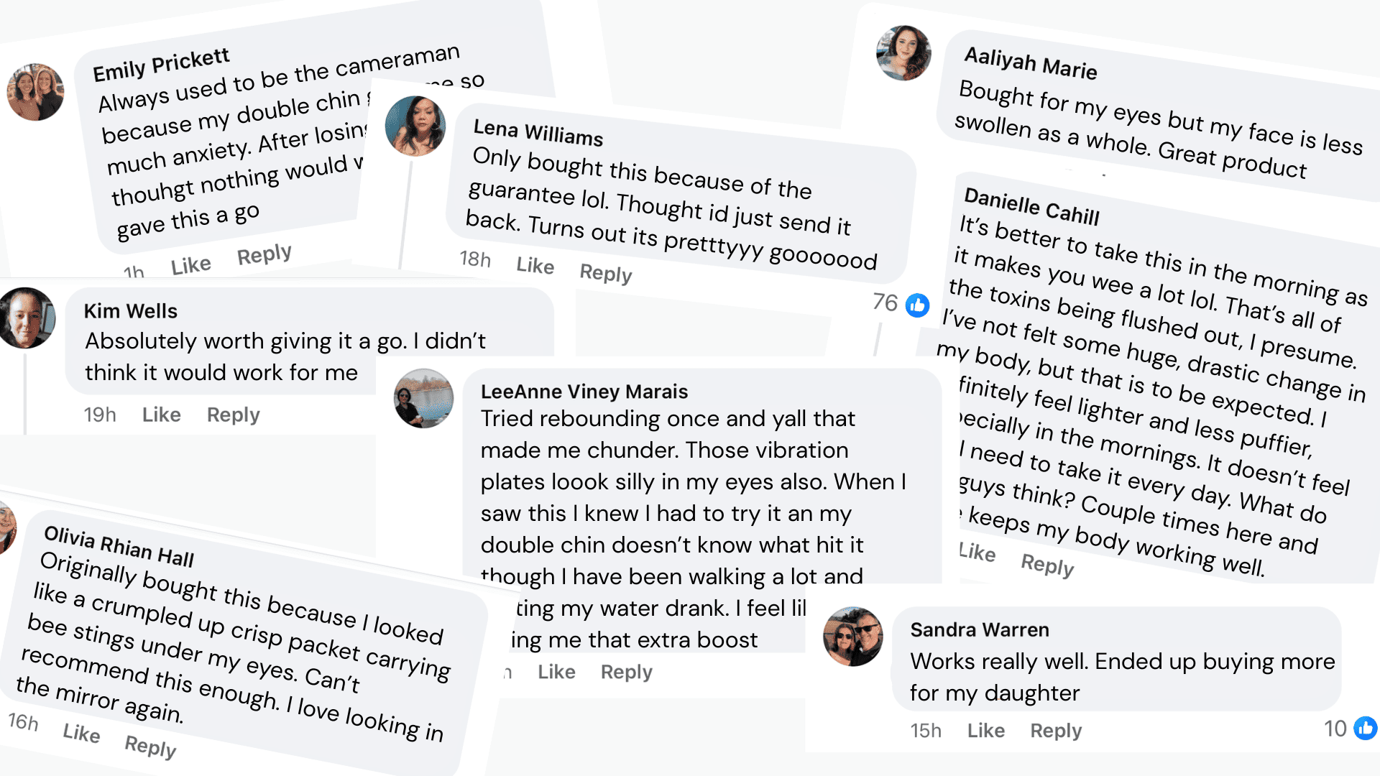
Task: Like Kim Wells' comment
Action: pos(161,415)
